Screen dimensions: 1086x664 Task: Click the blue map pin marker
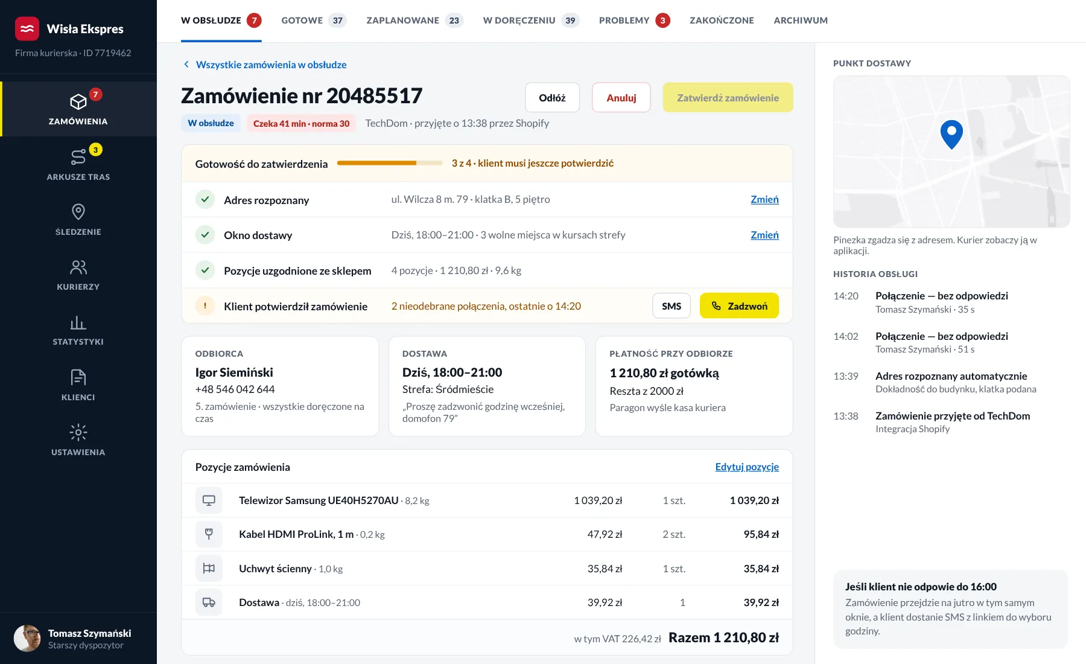(x=951, y=134)
